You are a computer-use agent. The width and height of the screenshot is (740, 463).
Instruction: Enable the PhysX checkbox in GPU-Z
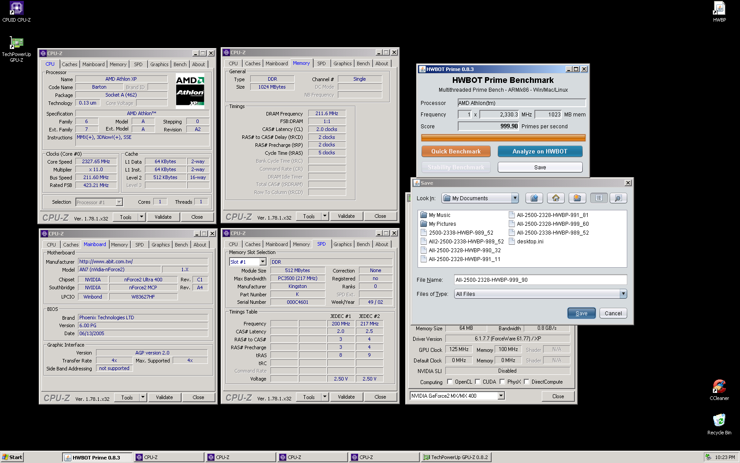click(x=502, y=382)
